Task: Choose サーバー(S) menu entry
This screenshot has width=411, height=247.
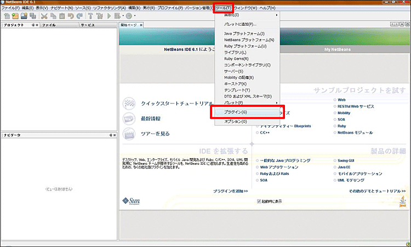Action: [247, 71]
